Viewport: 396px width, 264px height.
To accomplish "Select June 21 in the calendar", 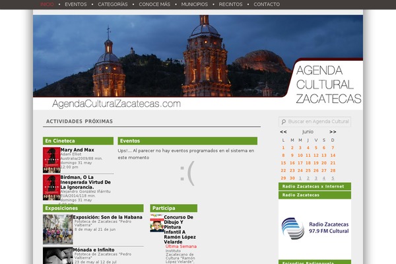I will (x=333, y=163).
